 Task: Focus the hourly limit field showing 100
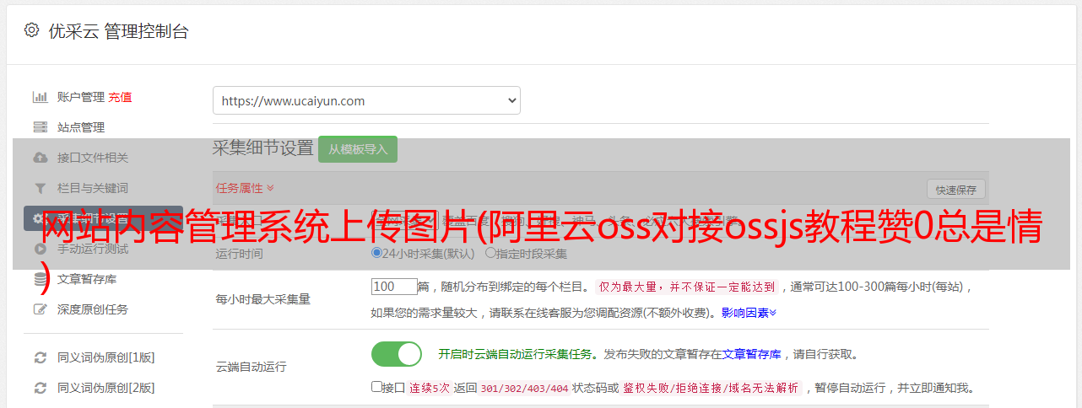pos(394,287)
